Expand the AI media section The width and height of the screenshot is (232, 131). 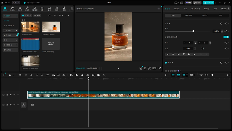click(10, 35)
